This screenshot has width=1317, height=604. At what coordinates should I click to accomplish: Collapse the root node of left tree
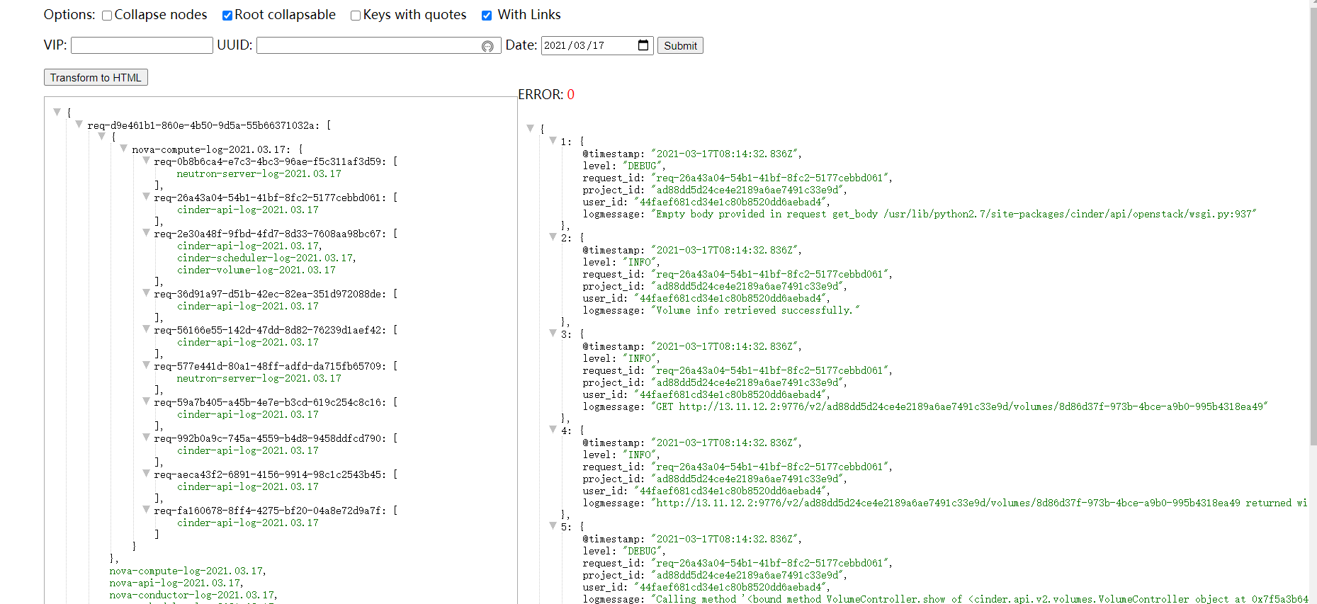coord(57,112)
